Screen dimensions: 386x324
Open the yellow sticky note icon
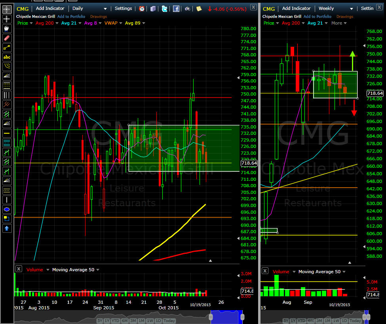tap(199, 8)
